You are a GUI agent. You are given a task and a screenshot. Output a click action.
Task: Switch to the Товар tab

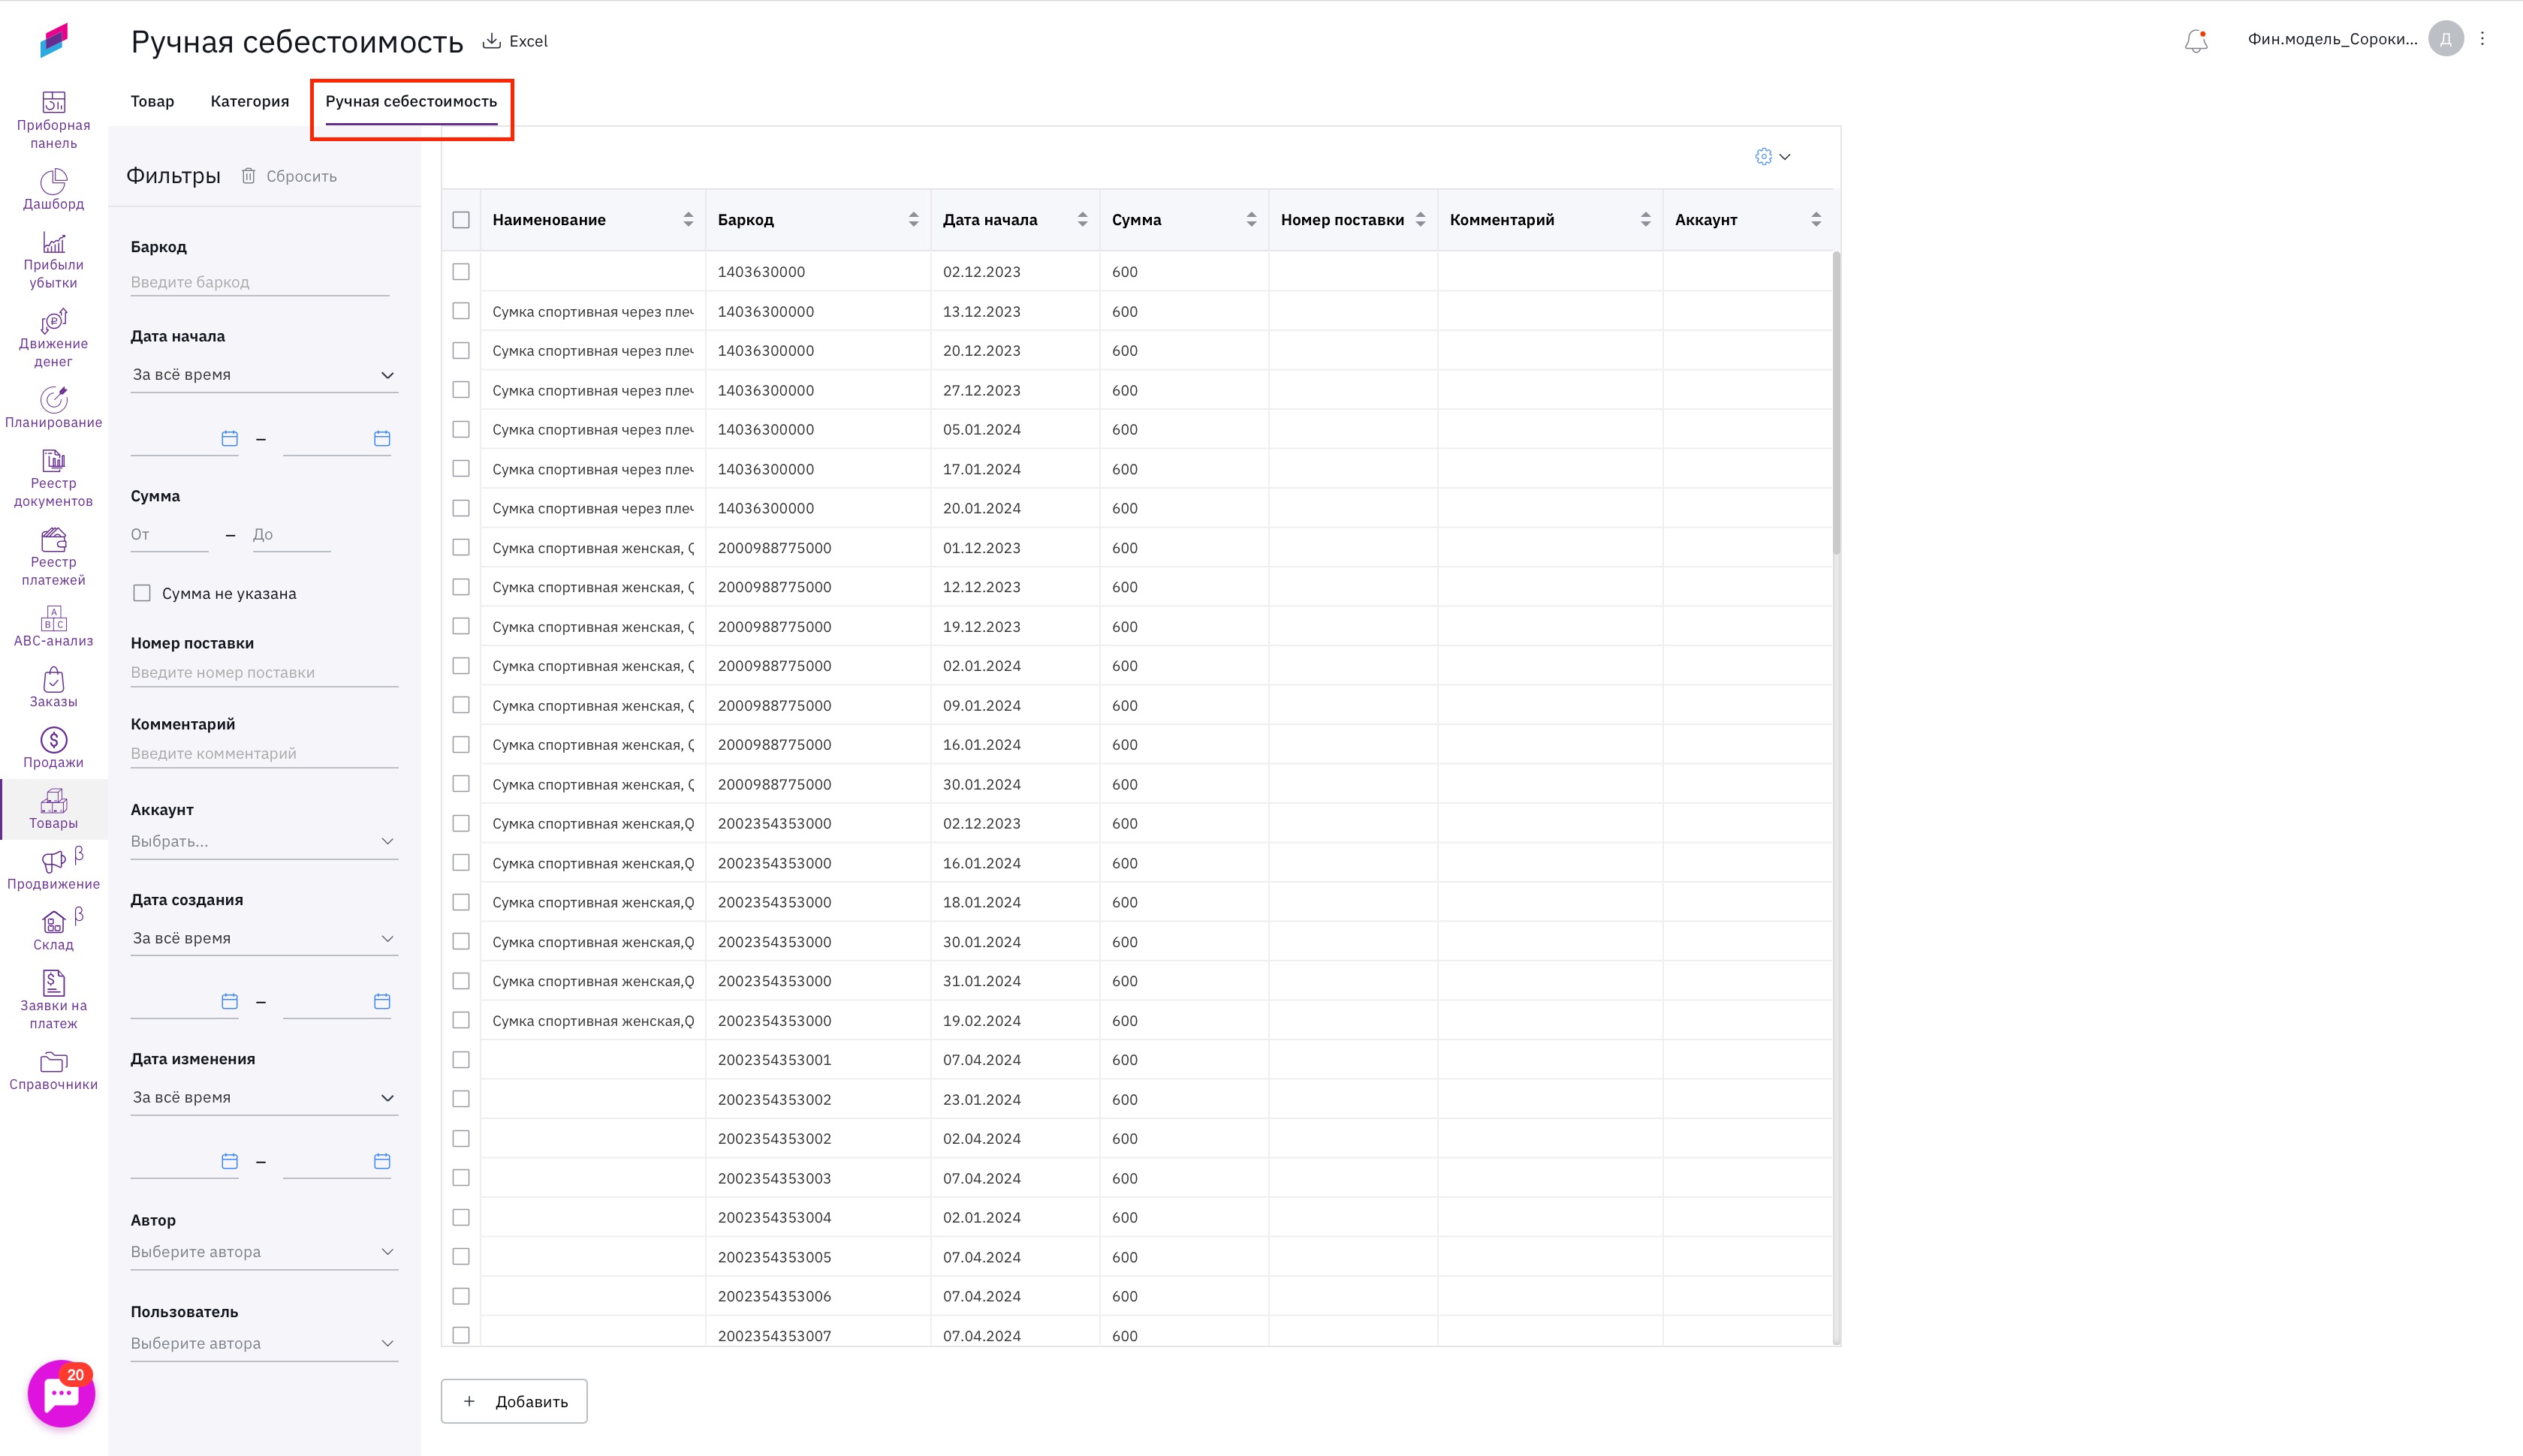point(152,101)
